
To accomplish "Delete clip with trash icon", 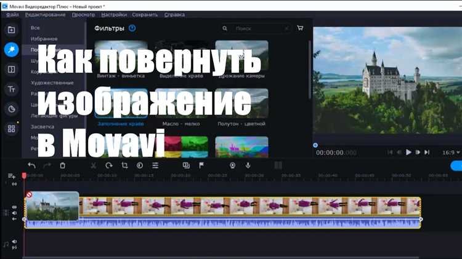I will (x=62, y=165).
